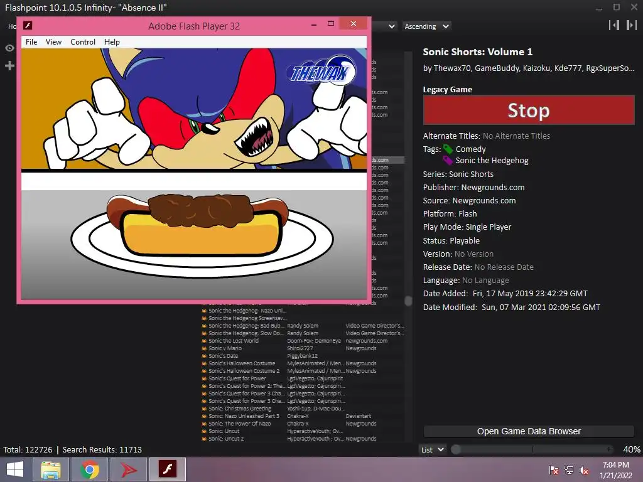The image size is (643, 482).
Task: Click the icon beside Sonic: Nazo Unleashed Part 3
Action: 204,416
